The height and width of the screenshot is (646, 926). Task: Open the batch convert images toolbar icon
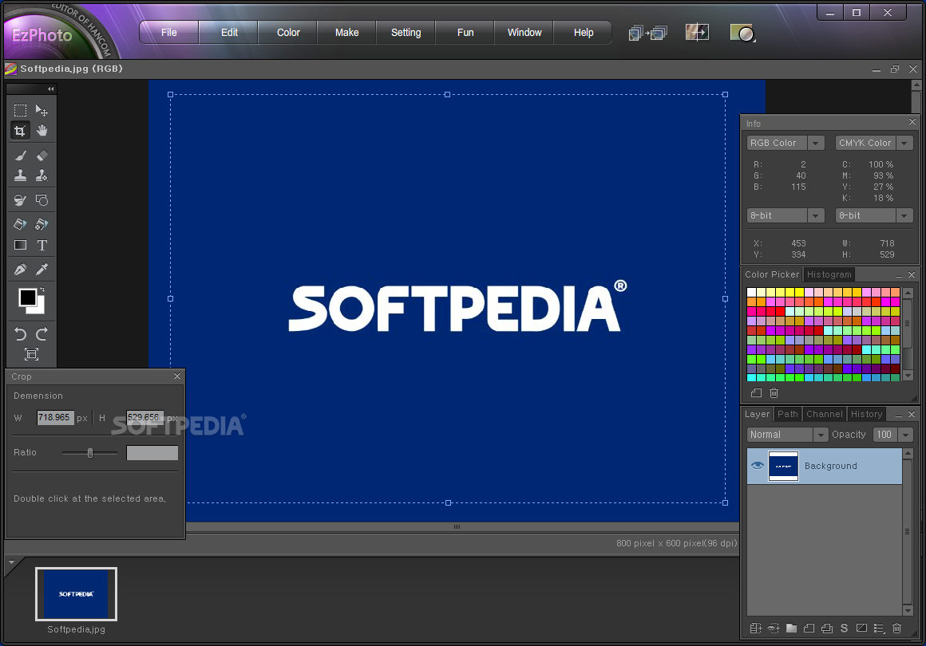click(648, 33)
